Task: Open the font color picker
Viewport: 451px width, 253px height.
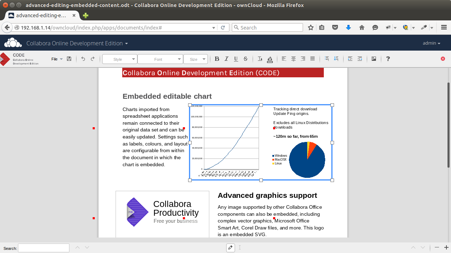Action: point(260,59)
